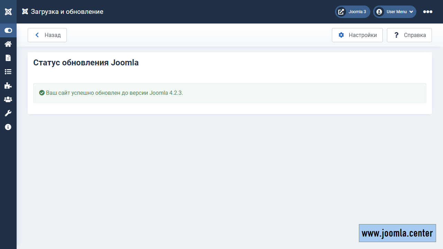Click the Статус обновления Joomla heading
Screen dimensions: 443x249
[x=86, y=63]
